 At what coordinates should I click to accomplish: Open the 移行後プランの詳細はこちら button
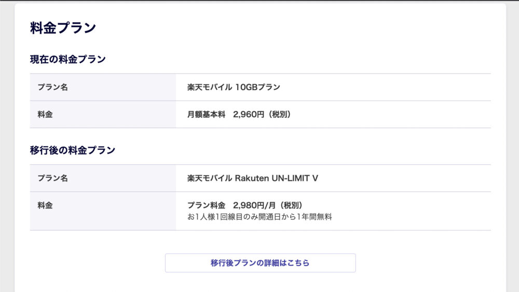click(x=260, y=263)
